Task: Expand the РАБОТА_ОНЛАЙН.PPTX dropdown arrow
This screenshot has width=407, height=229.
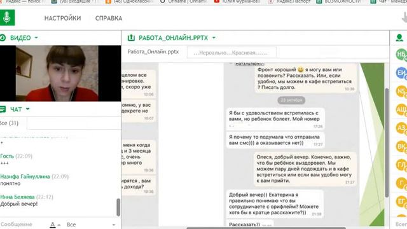Action: [214, 38]
